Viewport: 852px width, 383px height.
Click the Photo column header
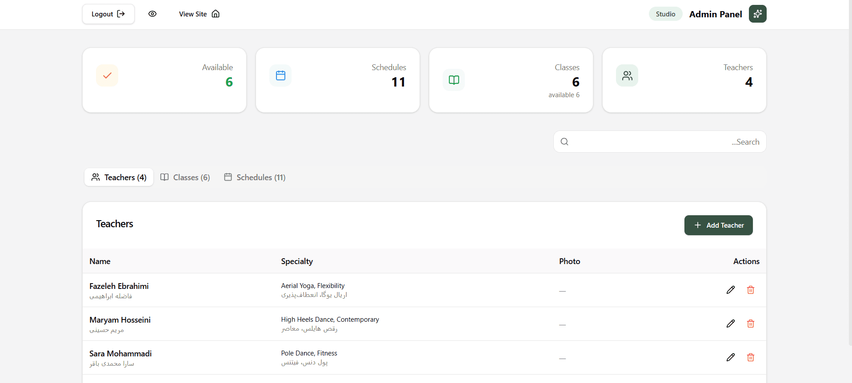click(569, 261)
